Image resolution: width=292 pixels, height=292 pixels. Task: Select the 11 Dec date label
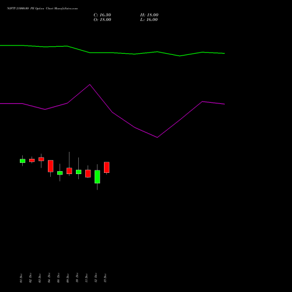tap(86, 278)
